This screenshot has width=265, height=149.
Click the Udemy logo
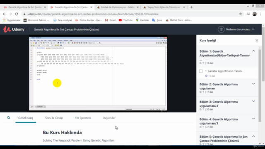14,29
